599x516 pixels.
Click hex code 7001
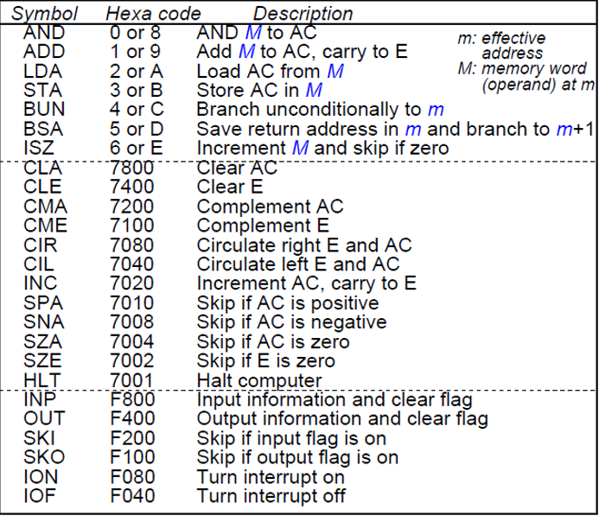coord(131,381)
